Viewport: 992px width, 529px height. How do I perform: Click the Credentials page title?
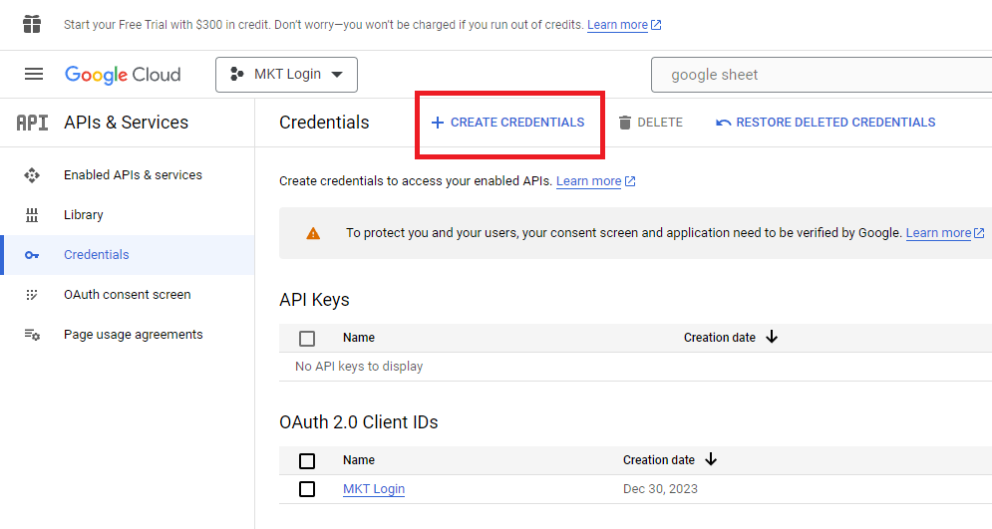324,122
